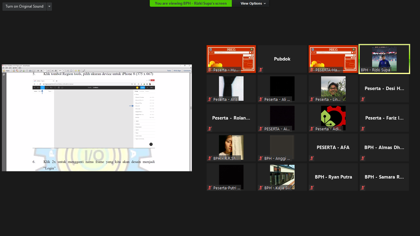
Task: Click Open button in Adobe Reader toolbar
Action: 6,71
